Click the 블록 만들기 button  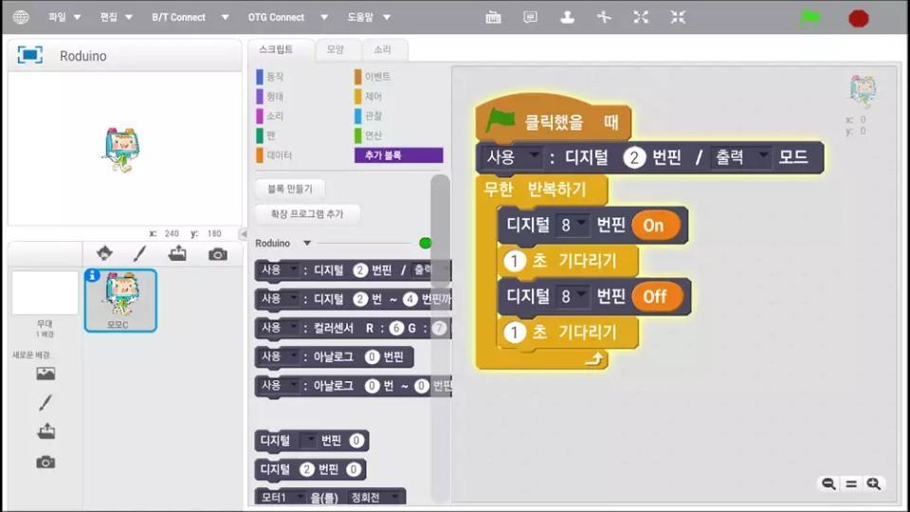pyautogui.click(x=290, y=189)
